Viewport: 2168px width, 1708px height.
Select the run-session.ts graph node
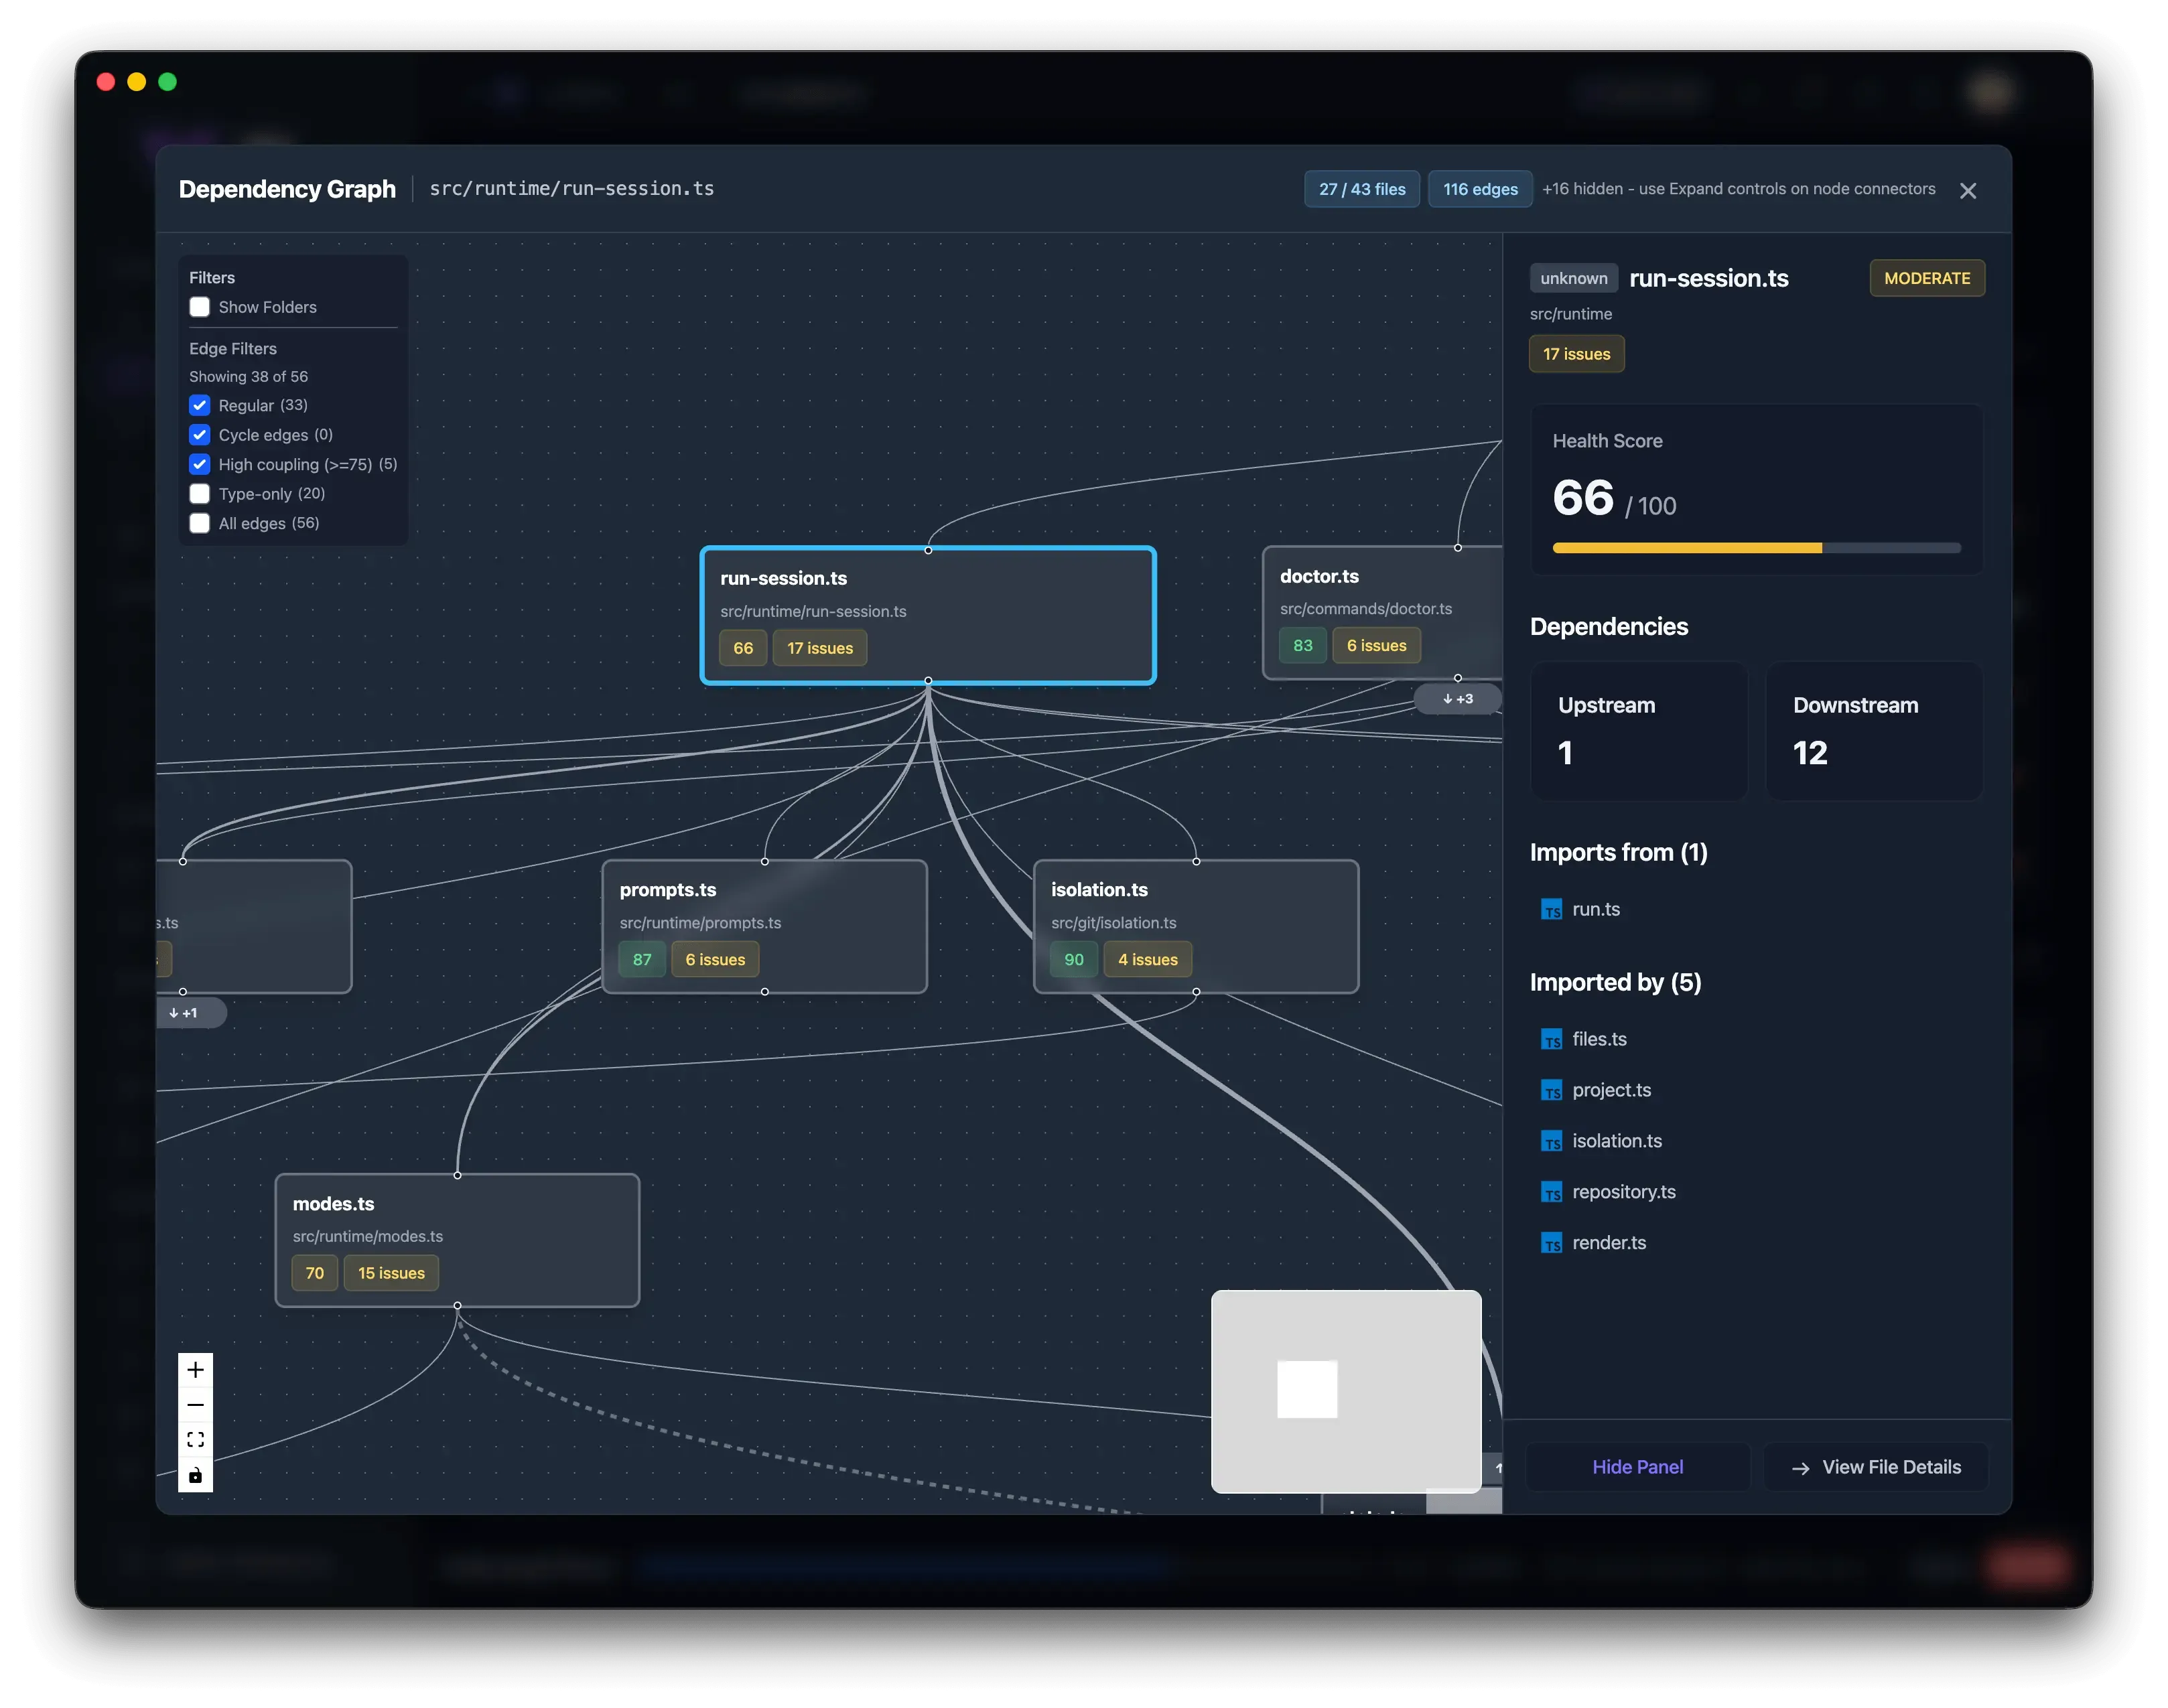(928, 616)
